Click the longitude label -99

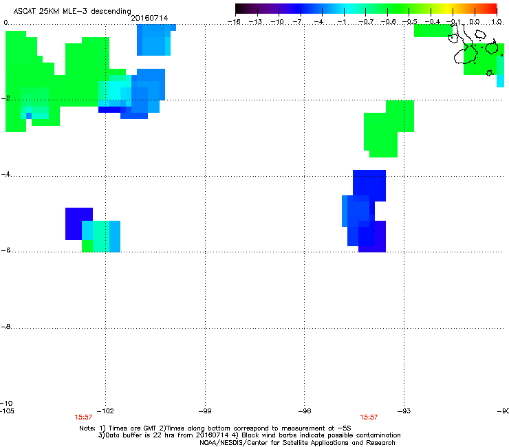[205, 411]
